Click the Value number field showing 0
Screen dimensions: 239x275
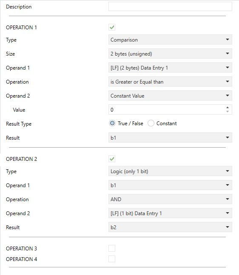pyautogui.click(x=167, y=110)
